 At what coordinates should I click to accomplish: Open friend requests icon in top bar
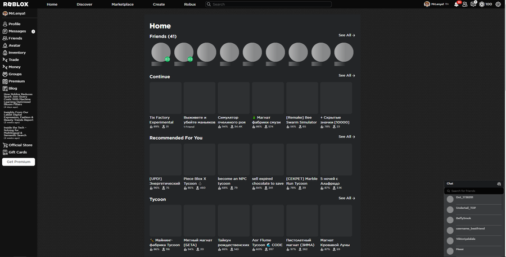pos(465,4)
